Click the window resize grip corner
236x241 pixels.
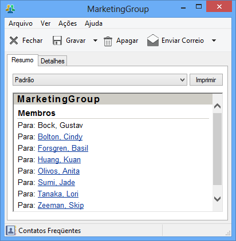[x=228, y=233]
